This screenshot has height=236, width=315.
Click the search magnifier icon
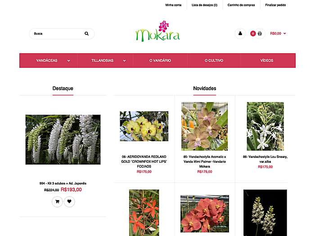[86, 34]
